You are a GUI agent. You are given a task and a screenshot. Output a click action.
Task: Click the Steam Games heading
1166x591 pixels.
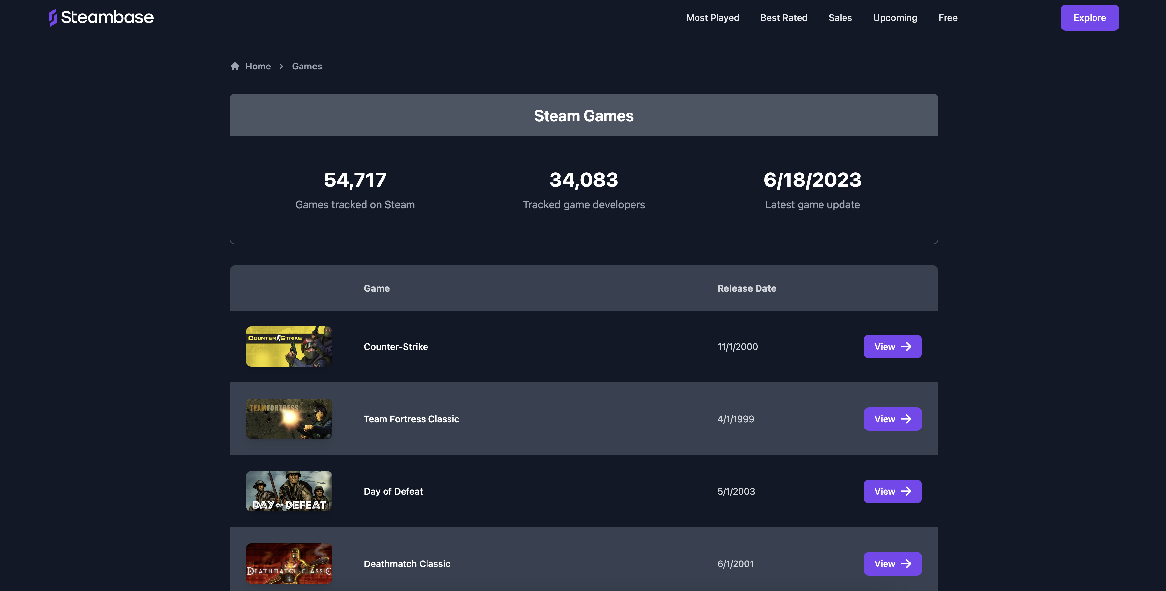[583, 116]
